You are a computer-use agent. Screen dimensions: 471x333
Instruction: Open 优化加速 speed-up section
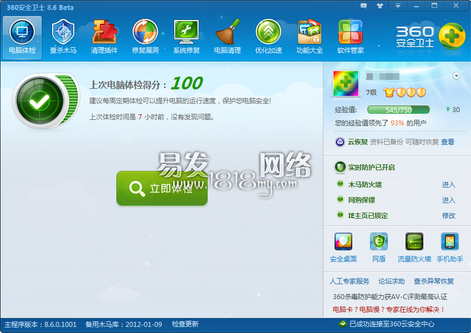pyautogui.click(x=269, y=38)
